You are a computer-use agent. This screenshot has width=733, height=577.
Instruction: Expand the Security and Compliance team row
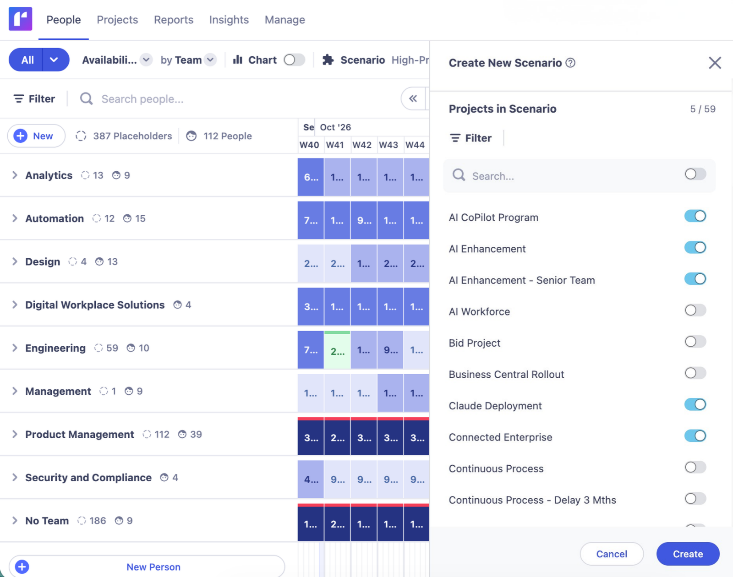tap(15, 478)
